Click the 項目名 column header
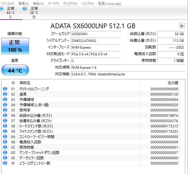Screen dimensions: 188x174 click(79, 83)
